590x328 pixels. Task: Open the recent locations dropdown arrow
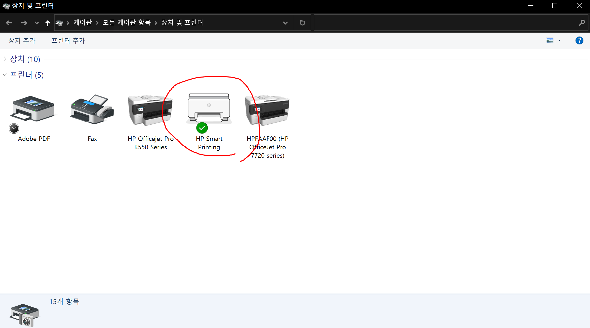pyautogui.click(x=37, y=23)
